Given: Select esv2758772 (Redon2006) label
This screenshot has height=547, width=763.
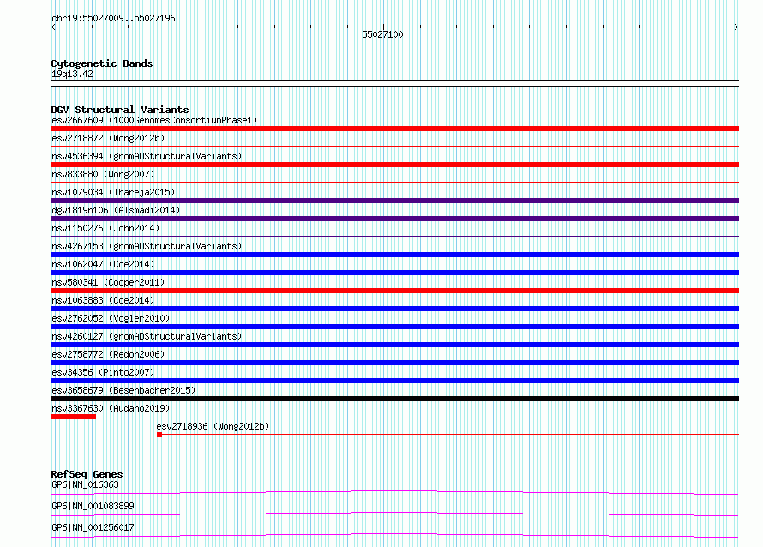Looking at the screenshot, I should [108, 354].
